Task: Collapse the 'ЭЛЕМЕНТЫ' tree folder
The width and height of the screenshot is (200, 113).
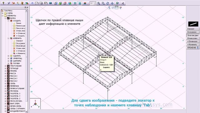Action: click(2, 16)
